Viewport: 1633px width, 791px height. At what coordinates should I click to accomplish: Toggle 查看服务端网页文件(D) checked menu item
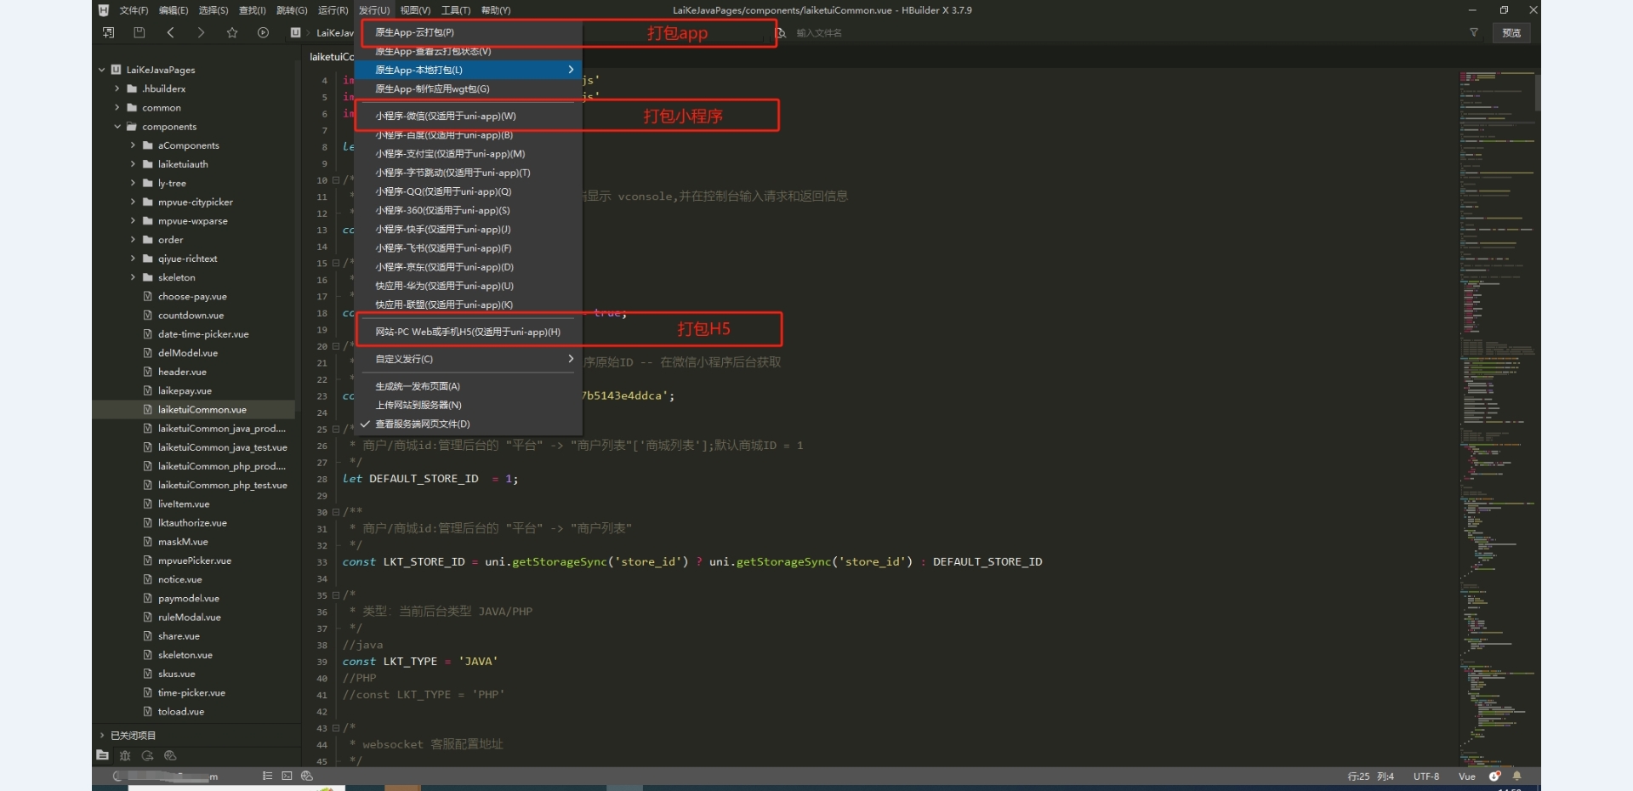pyautogui.click(x=423, y=424)
